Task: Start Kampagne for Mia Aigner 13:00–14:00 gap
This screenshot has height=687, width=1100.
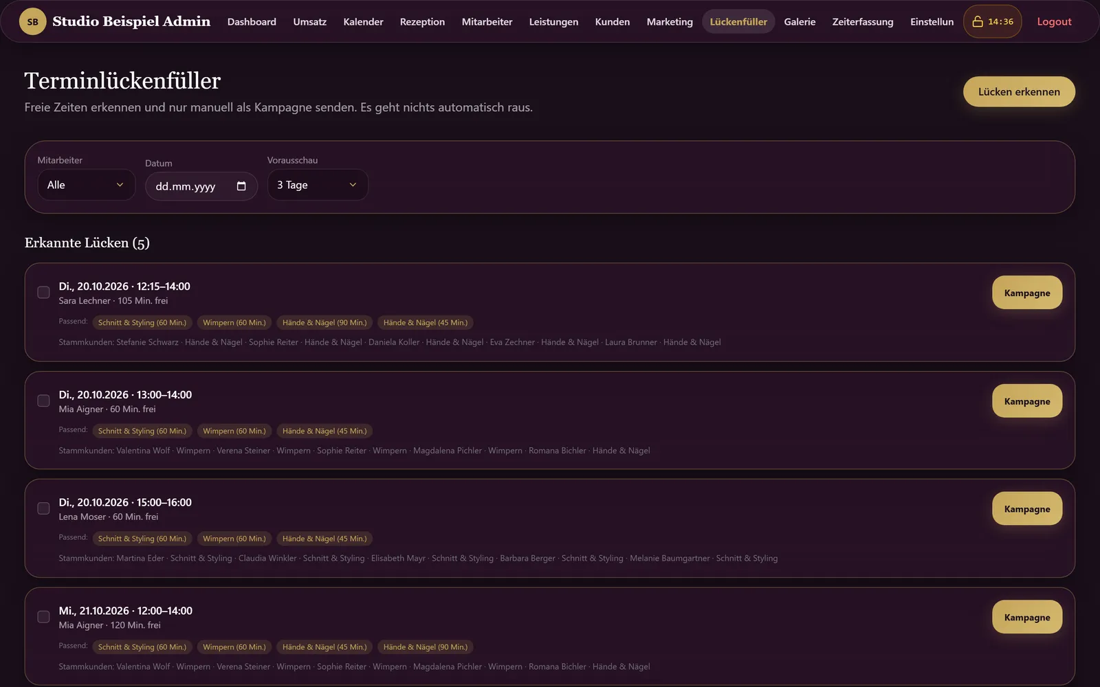Action: pyautogui.click(x=1026, y=401)
